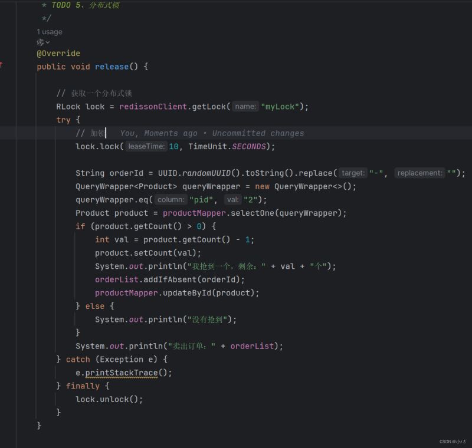Click the orderList.addIfAbsent call
Image resolution: width=472 pixels, height=448 pixels.
[x=170, y=279]
